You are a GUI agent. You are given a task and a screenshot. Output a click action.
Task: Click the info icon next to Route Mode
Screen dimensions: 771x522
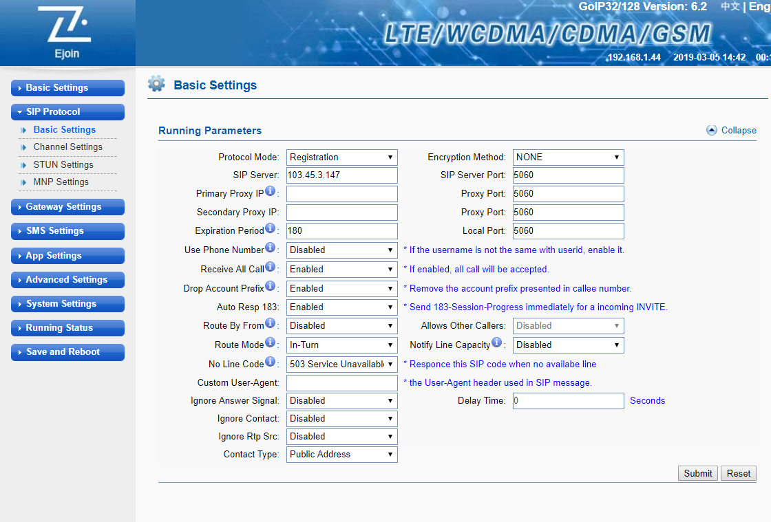click(271, 342)
